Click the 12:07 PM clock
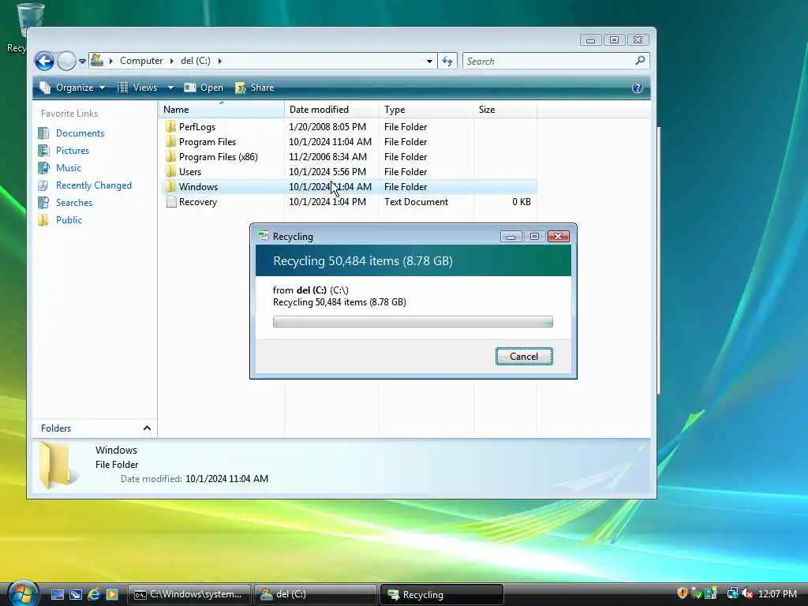The height and width of the screenshot is (606, 808). tap(777, 594)
